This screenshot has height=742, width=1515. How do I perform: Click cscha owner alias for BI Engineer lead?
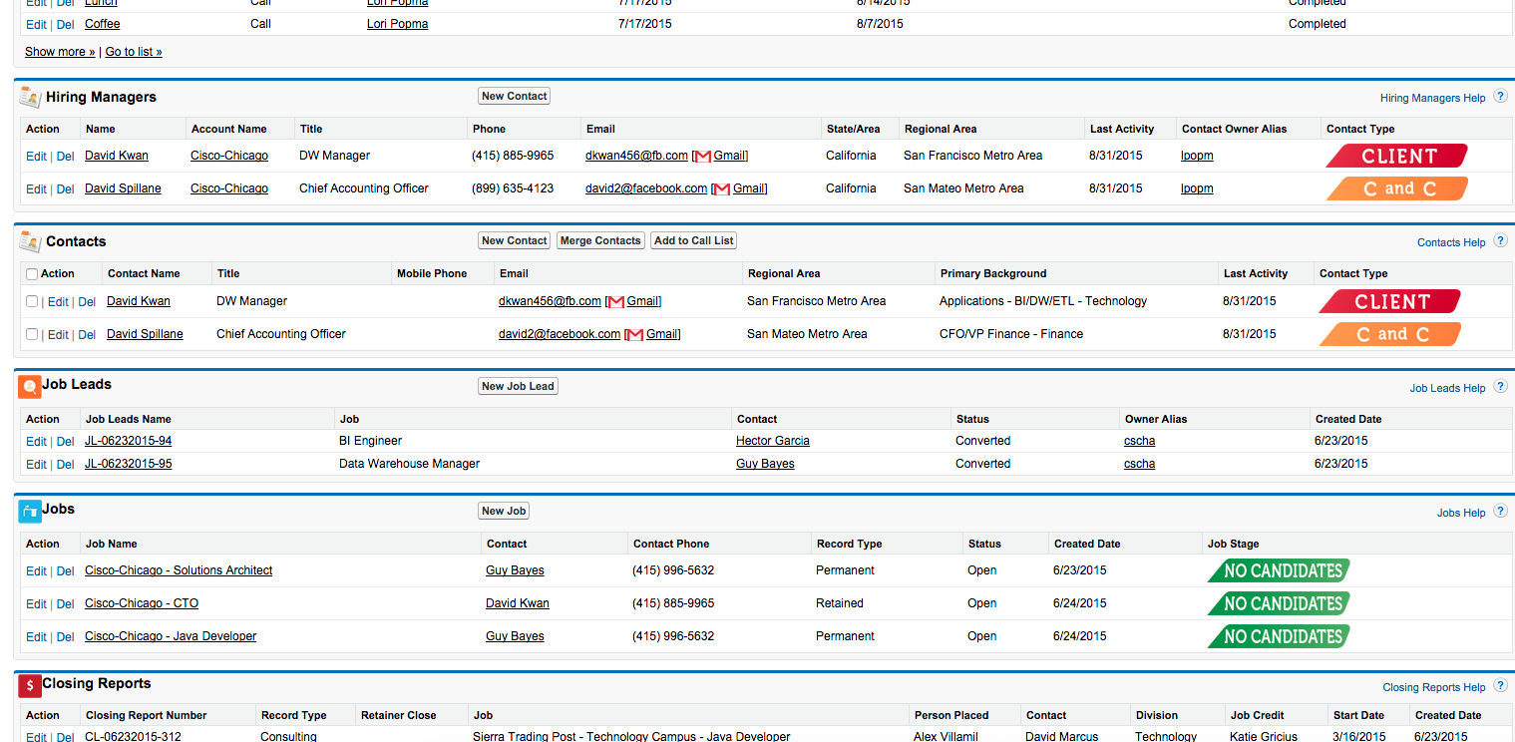[x=1139, y=441]
